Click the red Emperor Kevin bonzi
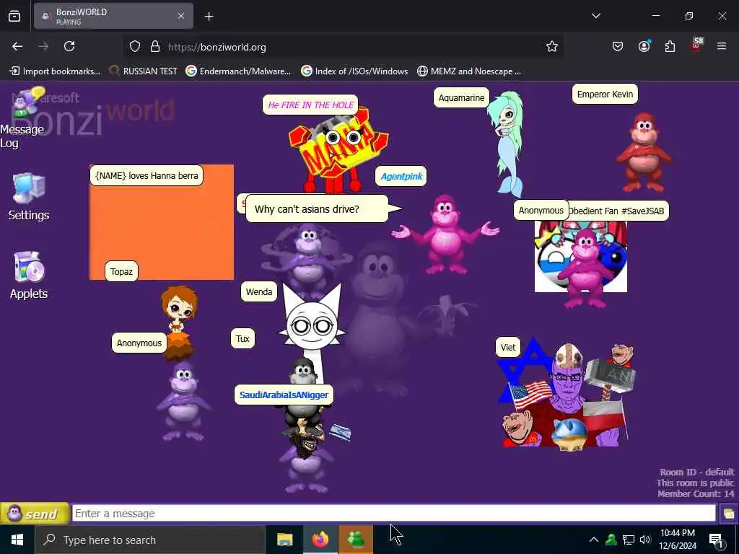 tap(644, 152)
